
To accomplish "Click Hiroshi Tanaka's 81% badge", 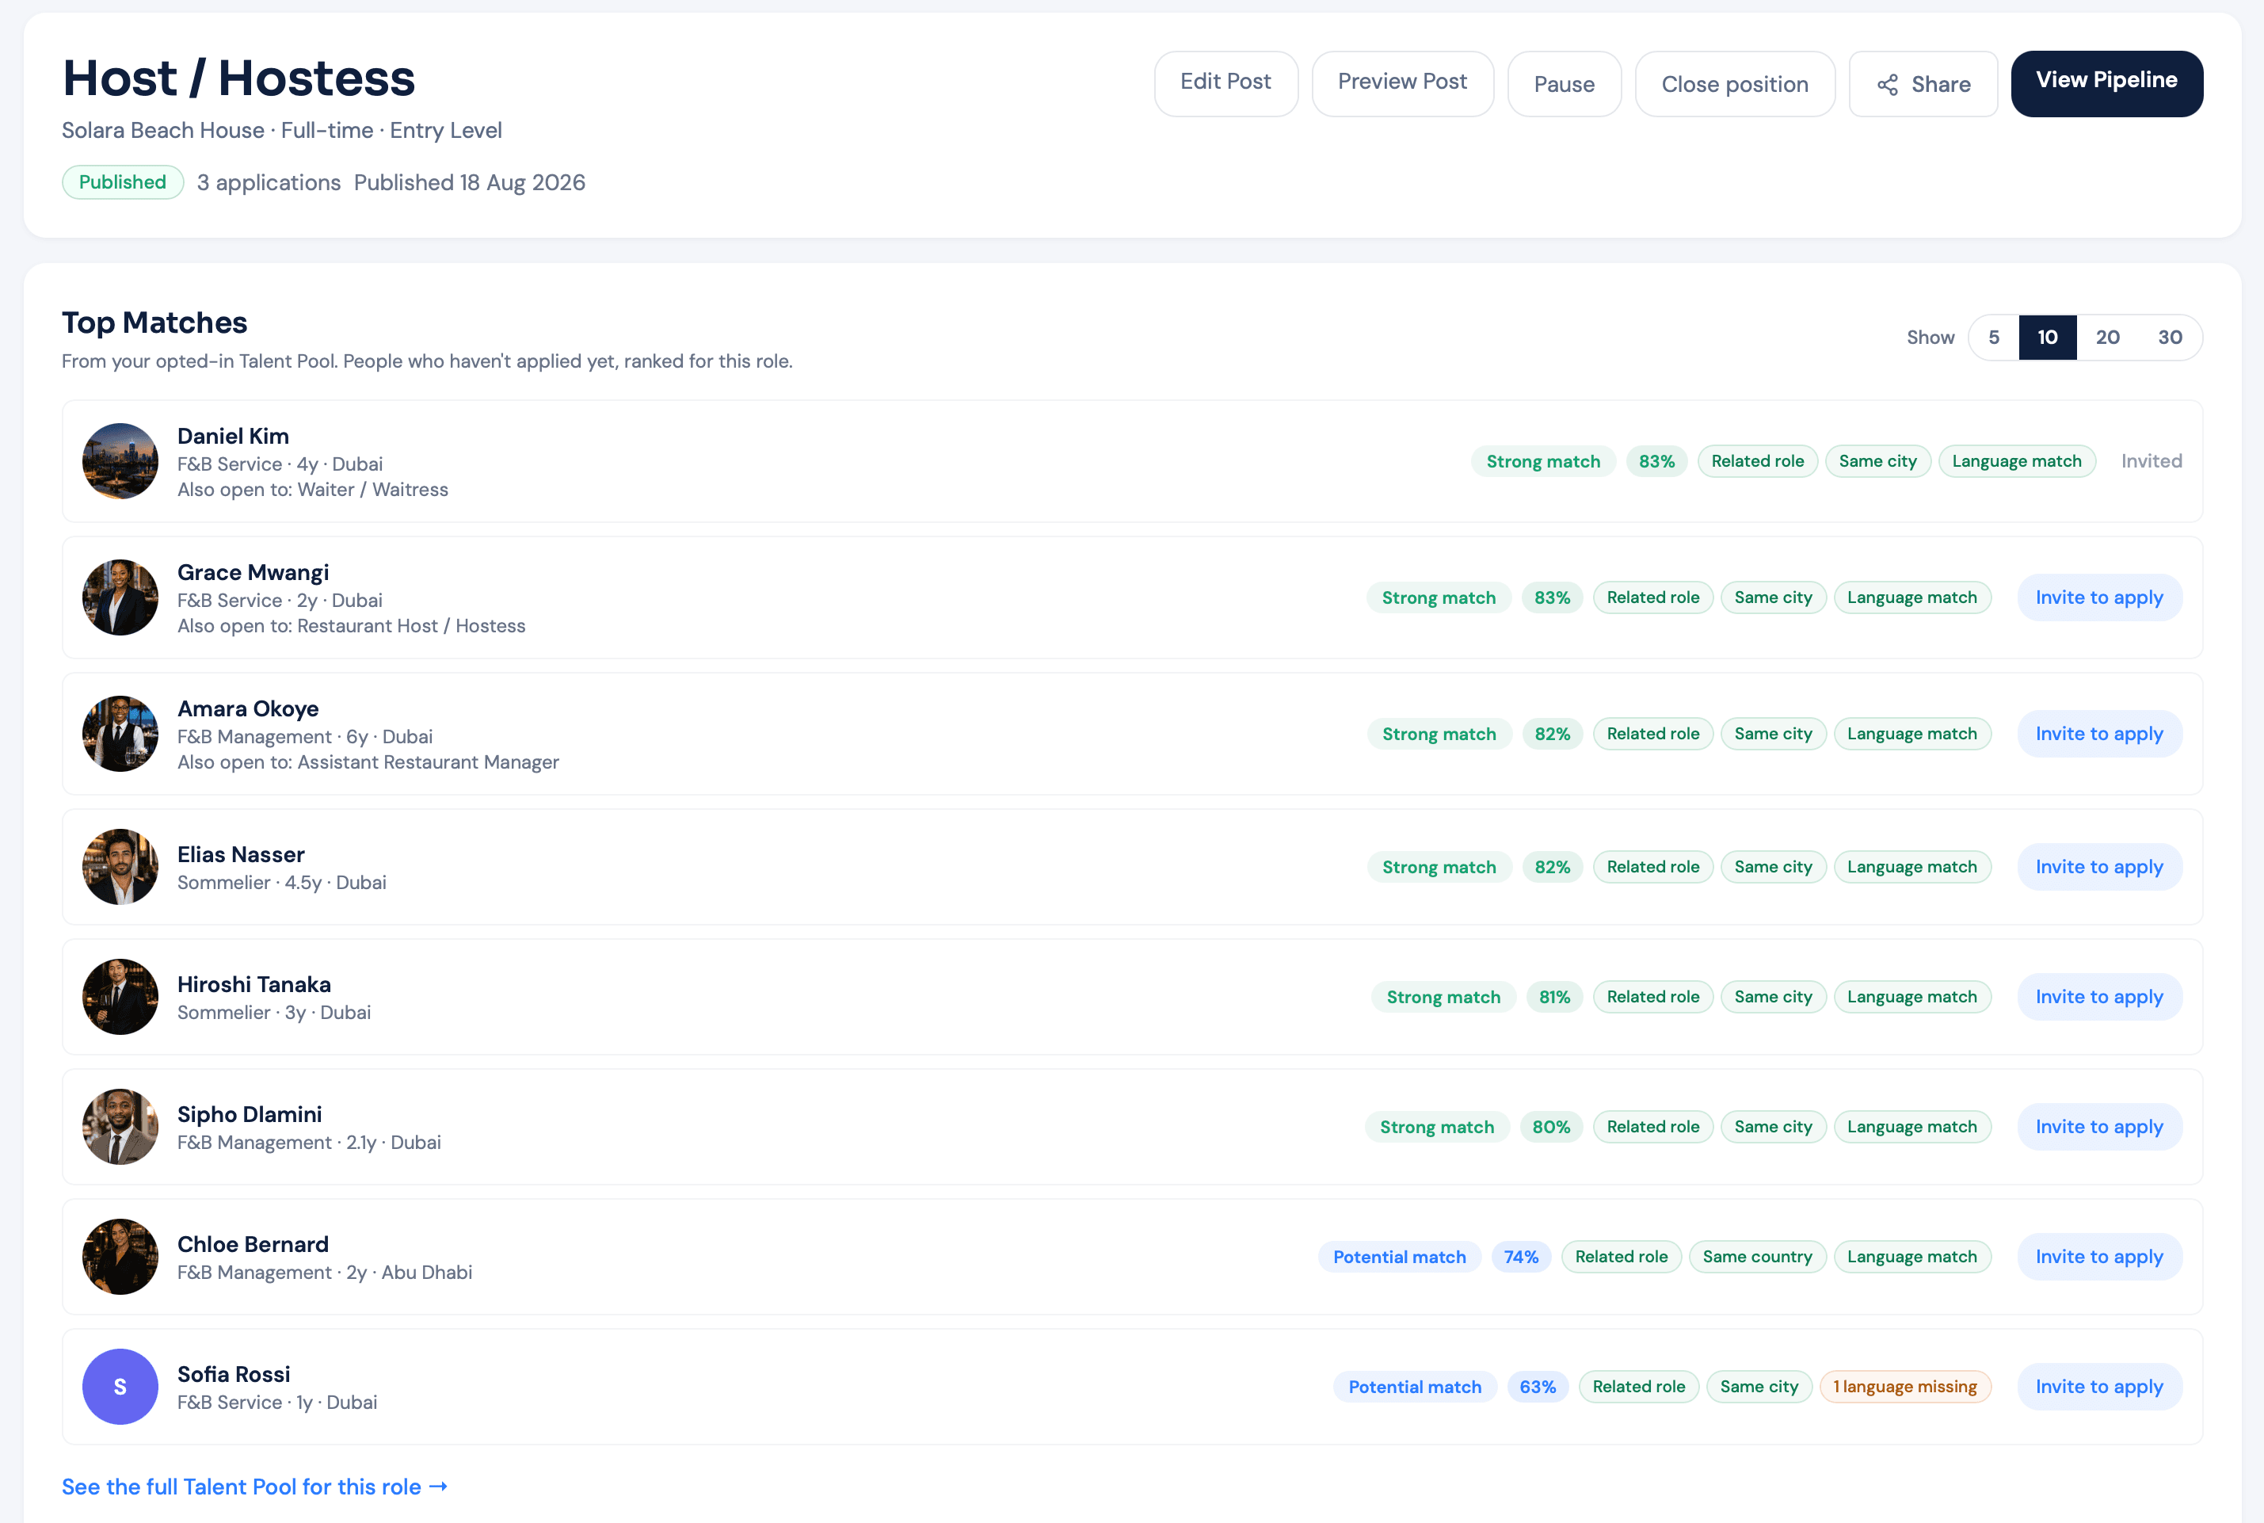I will pos(1554,998).
